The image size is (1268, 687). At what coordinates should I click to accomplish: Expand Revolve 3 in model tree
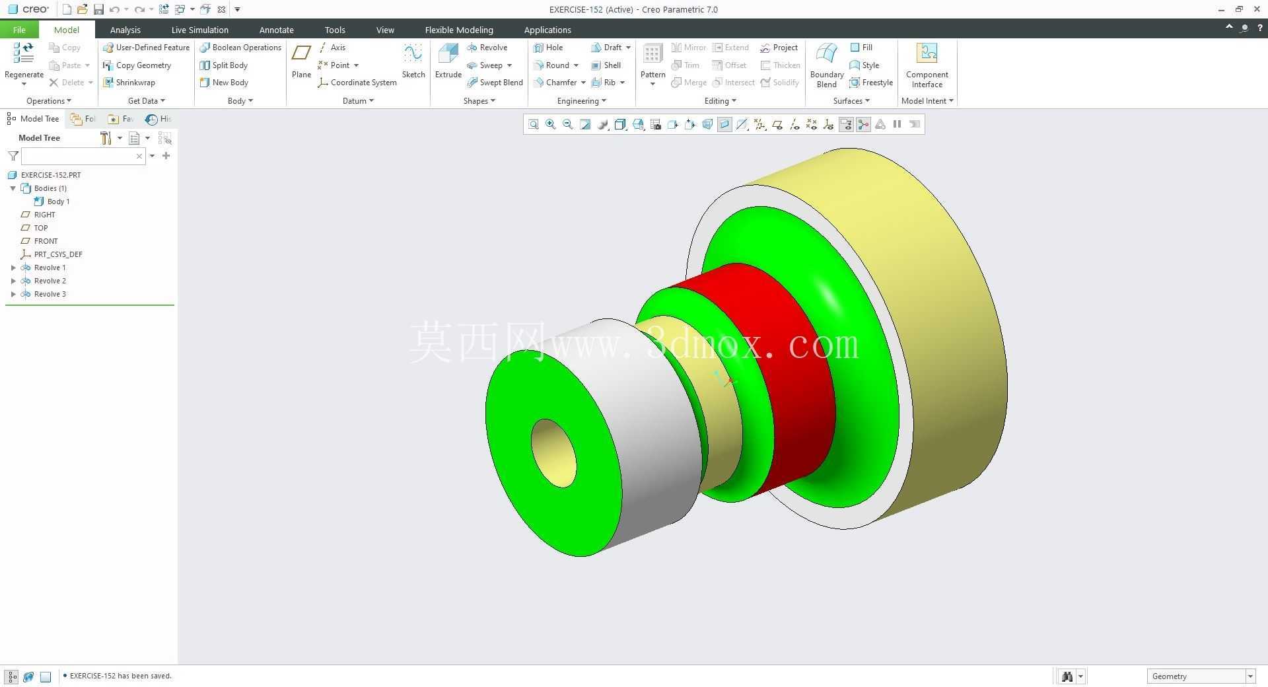tap(13, 294)
